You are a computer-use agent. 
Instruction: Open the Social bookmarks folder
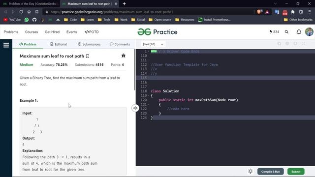138,20
